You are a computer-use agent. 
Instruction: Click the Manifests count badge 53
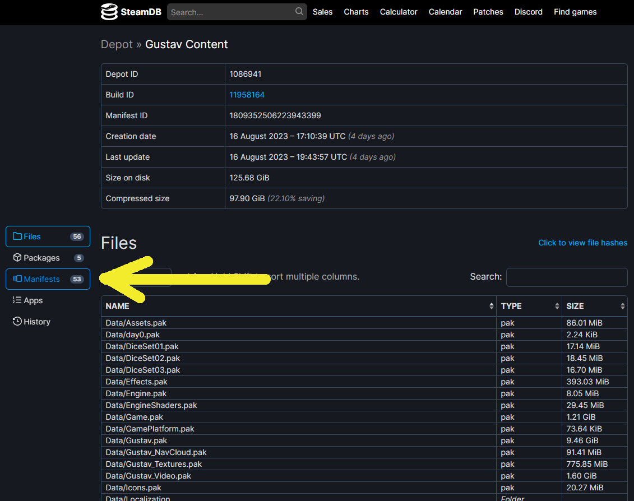pyautogui.click(x=77, y=279)
